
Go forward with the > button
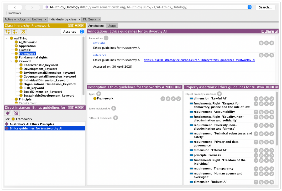click(x=32, y=7)
